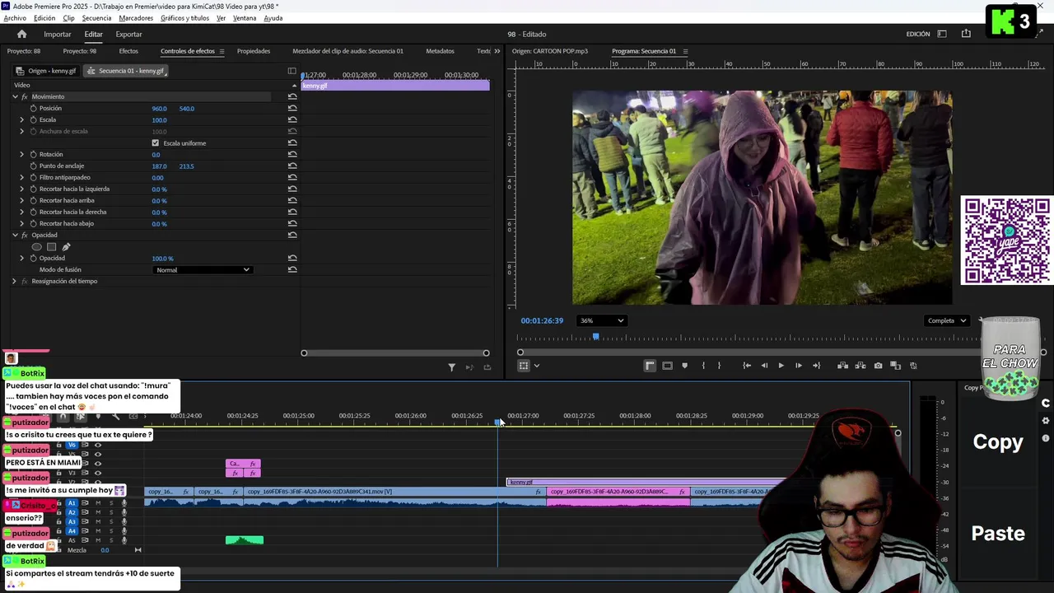The width and height of the screenshot is (1054, 593).
Task: Click the Extract button in the Program monitor
Action: 860,366
